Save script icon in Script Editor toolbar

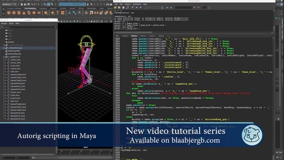click(x=123, y=8)
